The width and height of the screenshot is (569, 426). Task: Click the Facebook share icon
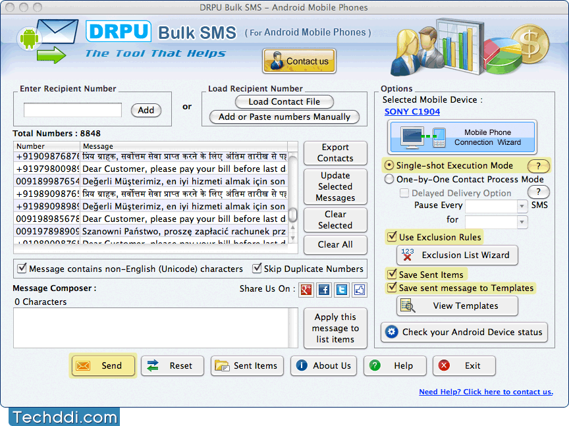point(324,290)
